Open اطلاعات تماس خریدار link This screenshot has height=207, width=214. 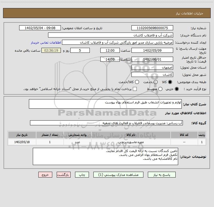[x=46, y=43]
